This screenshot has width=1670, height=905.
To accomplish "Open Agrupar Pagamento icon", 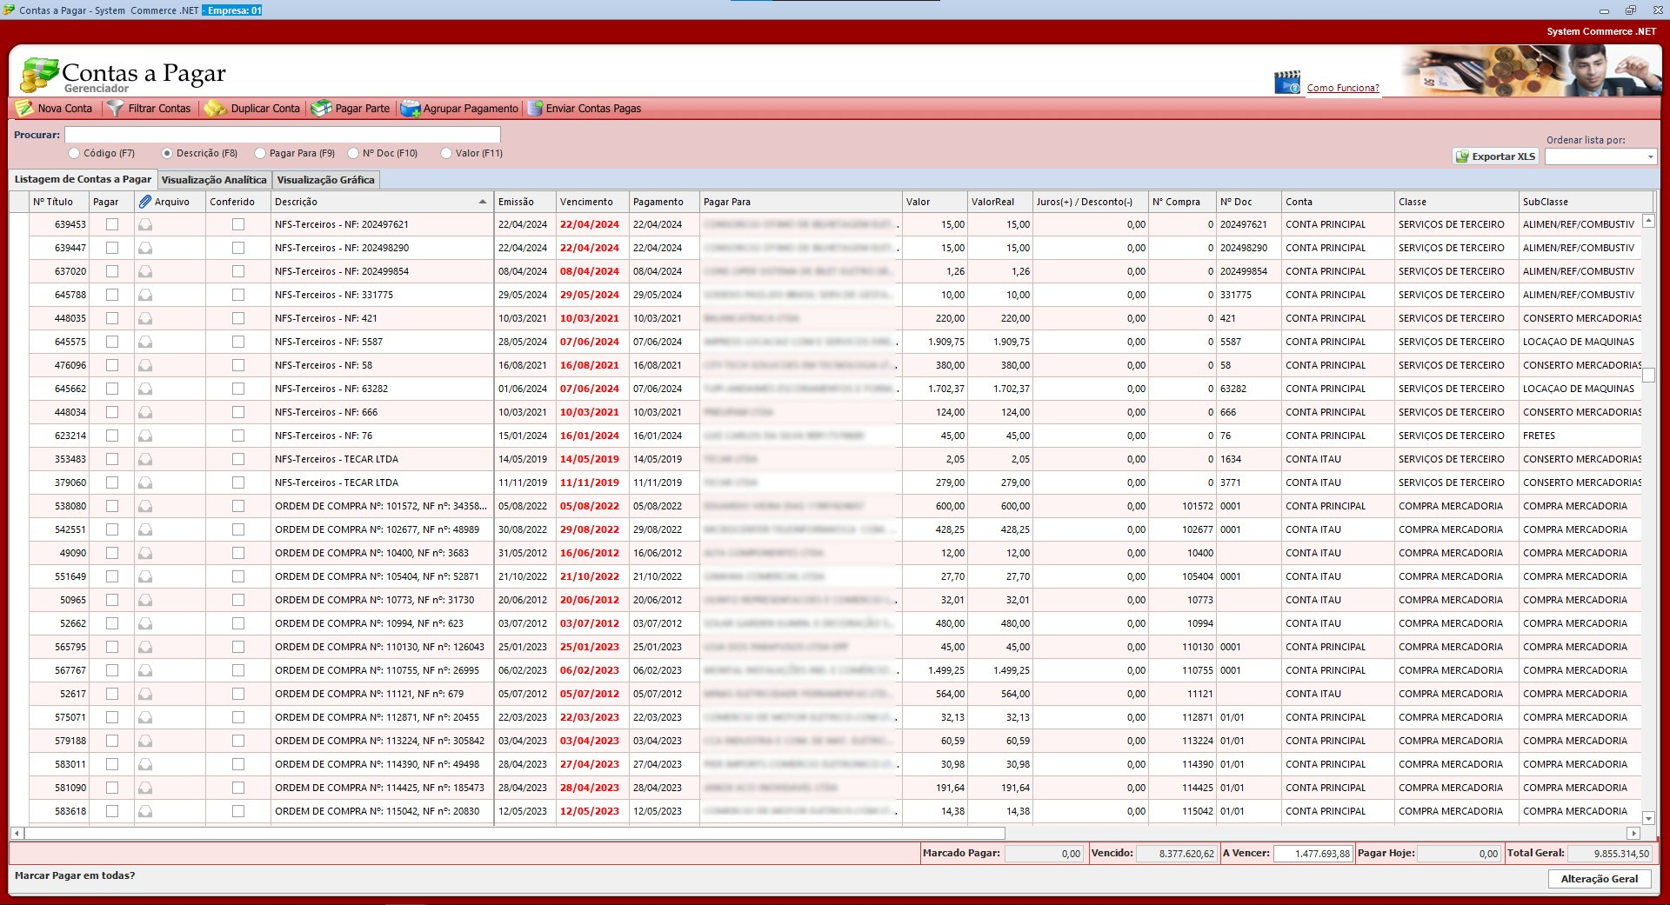I will (410, 109).
